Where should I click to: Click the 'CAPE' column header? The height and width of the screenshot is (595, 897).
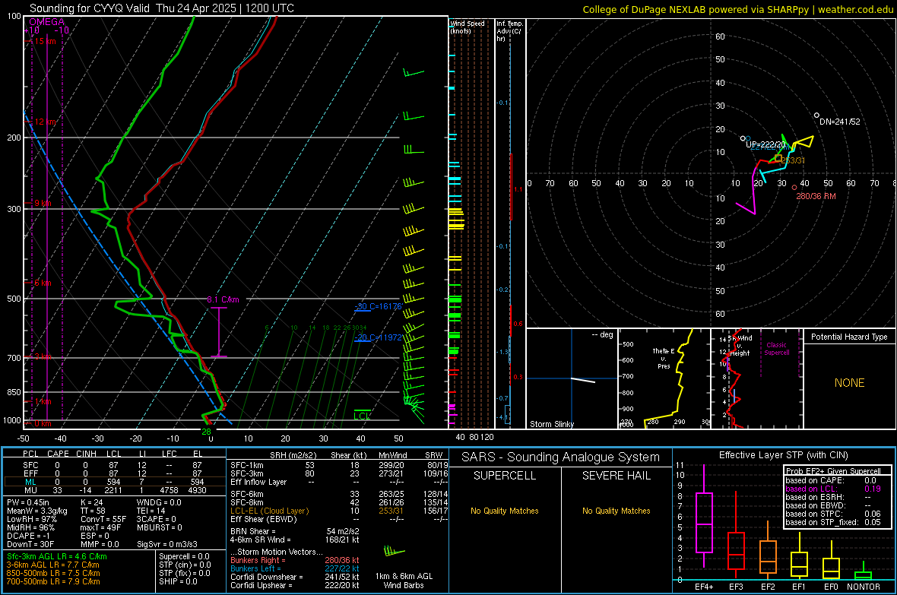[58, 454]
